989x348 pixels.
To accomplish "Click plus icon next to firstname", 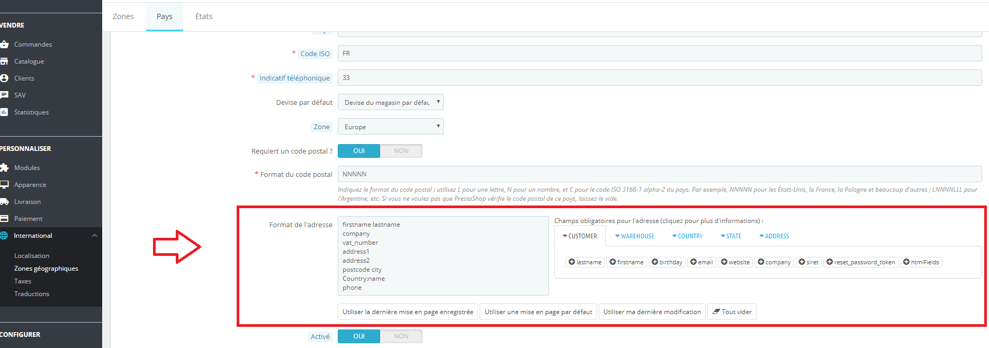I will point(613,262).
